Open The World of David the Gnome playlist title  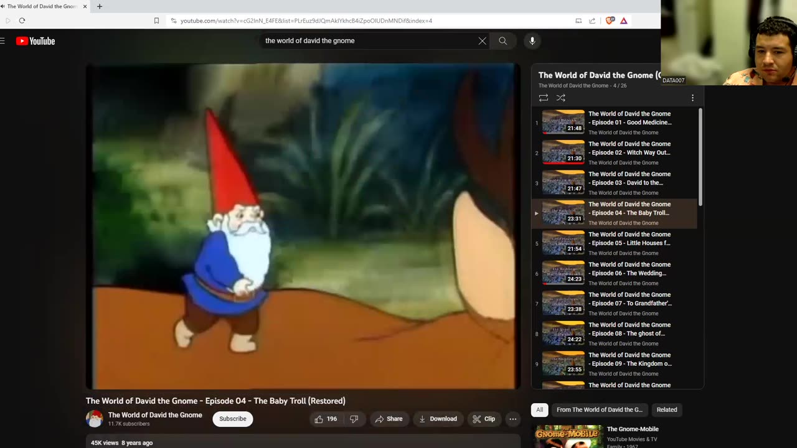[x=599, y=75]
